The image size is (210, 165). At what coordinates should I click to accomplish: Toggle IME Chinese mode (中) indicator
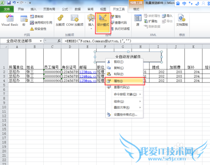(184, 3)
